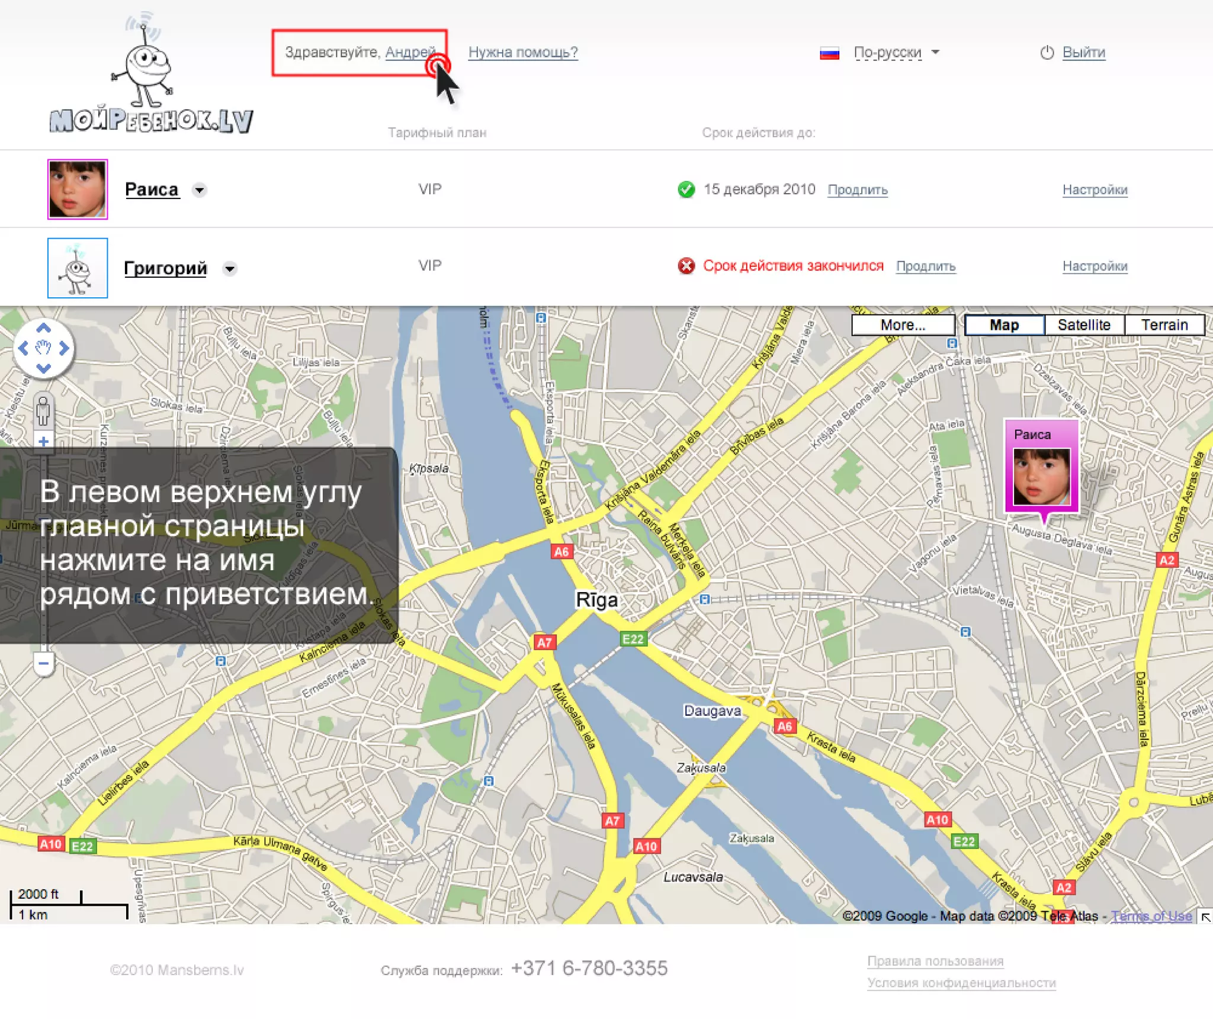The height and width of the screenshot is (1019, 1213).
Task: Pan the map left with arrow
Action: tap(23, 348)
